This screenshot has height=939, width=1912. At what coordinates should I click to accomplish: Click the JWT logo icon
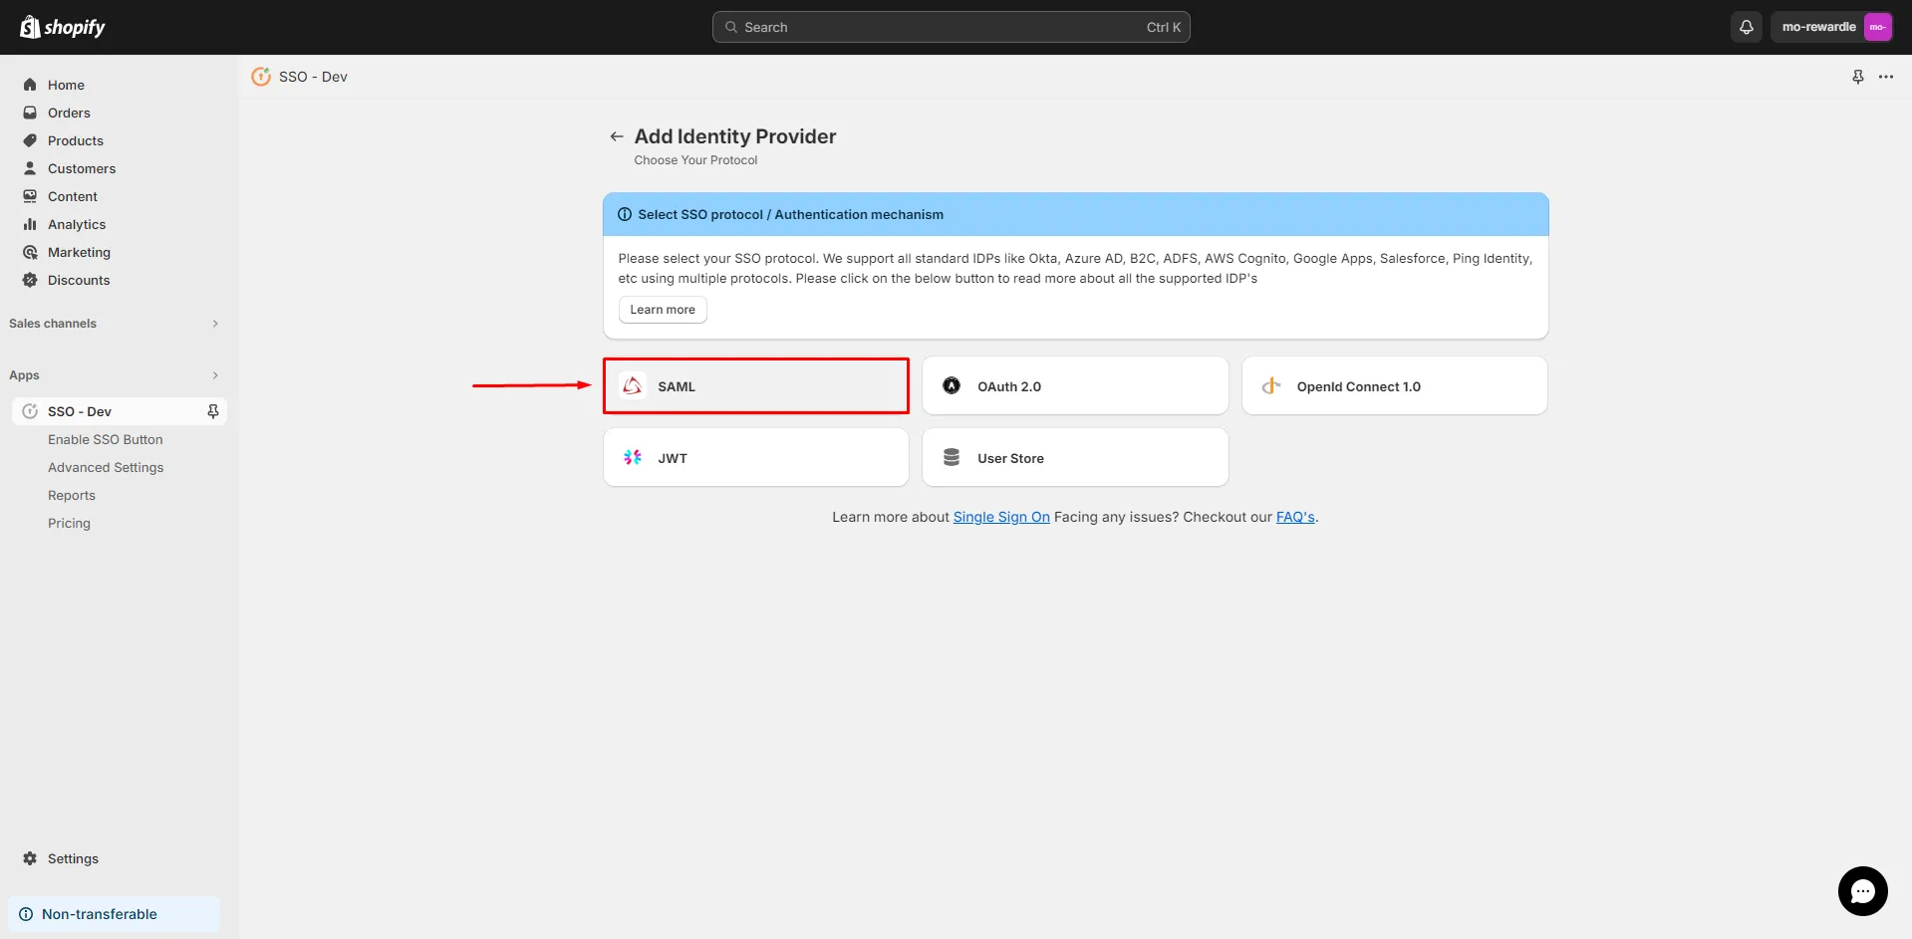pyautogui.click(x=633, y=457)
